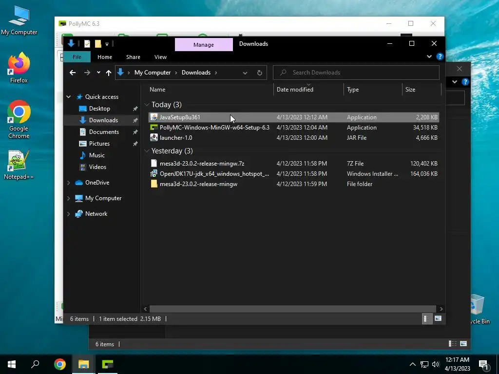Viewport: 499px width, 374px height.
Task: Click the Up one level arrow
Action: (109, 73)
